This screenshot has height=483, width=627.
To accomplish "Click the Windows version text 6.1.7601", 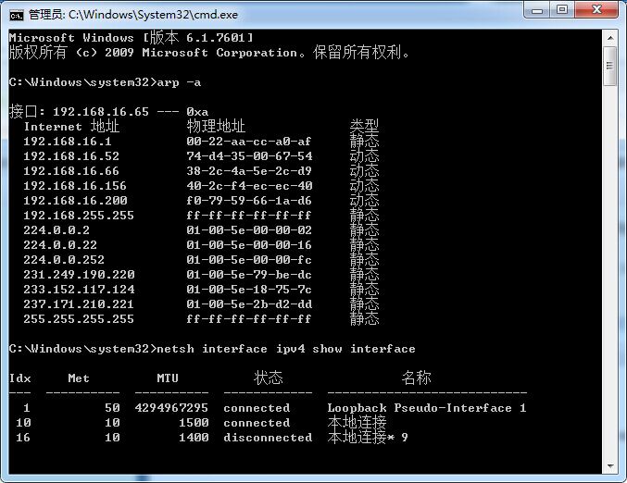I will point(216,38).
